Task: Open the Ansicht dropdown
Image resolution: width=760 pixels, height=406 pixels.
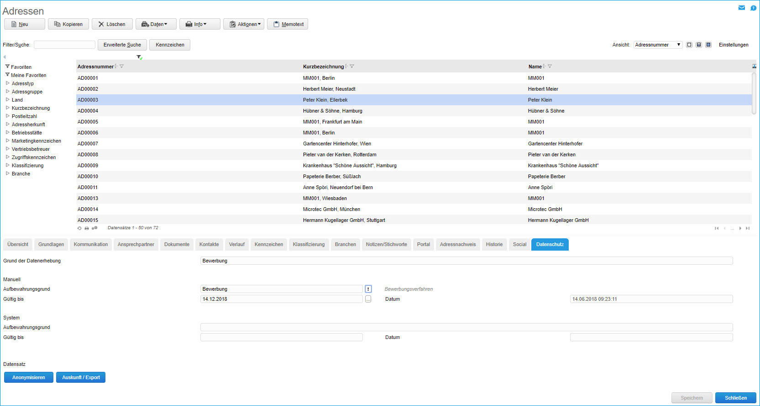Action: (x=658, y=45)
